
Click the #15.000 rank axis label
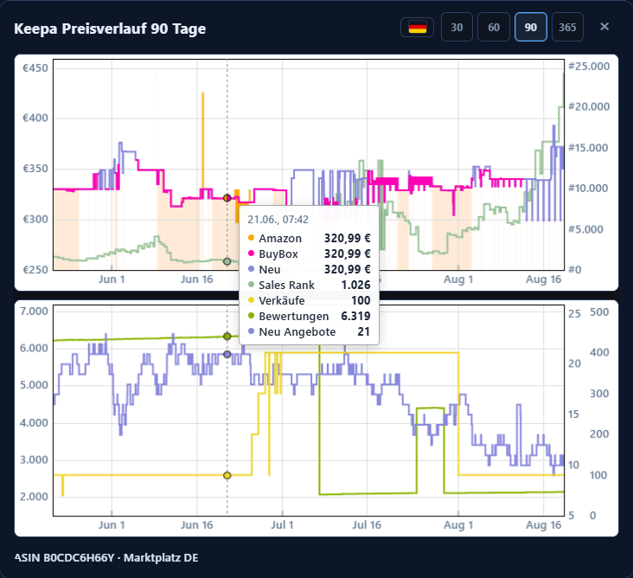click(588, 148)
